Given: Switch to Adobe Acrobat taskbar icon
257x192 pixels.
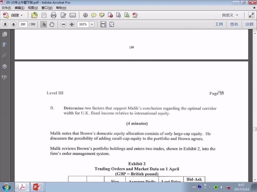Looking at the screenshot, I should [22, 187].
